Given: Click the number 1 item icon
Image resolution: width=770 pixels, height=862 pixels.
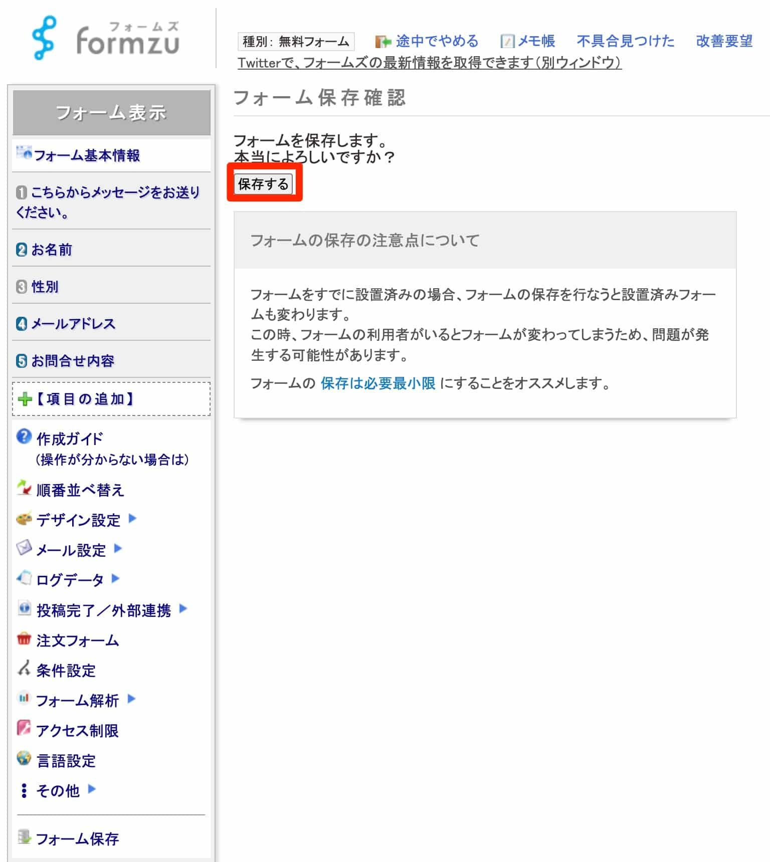Looking at the screenshot, I should pyautogui.click(x=21, y=192).
